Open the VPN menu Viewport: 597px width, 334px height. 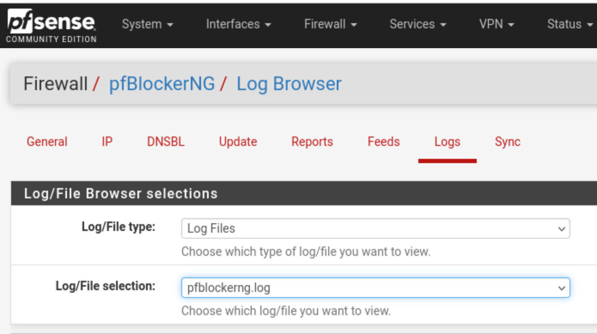tap(496, 24)
